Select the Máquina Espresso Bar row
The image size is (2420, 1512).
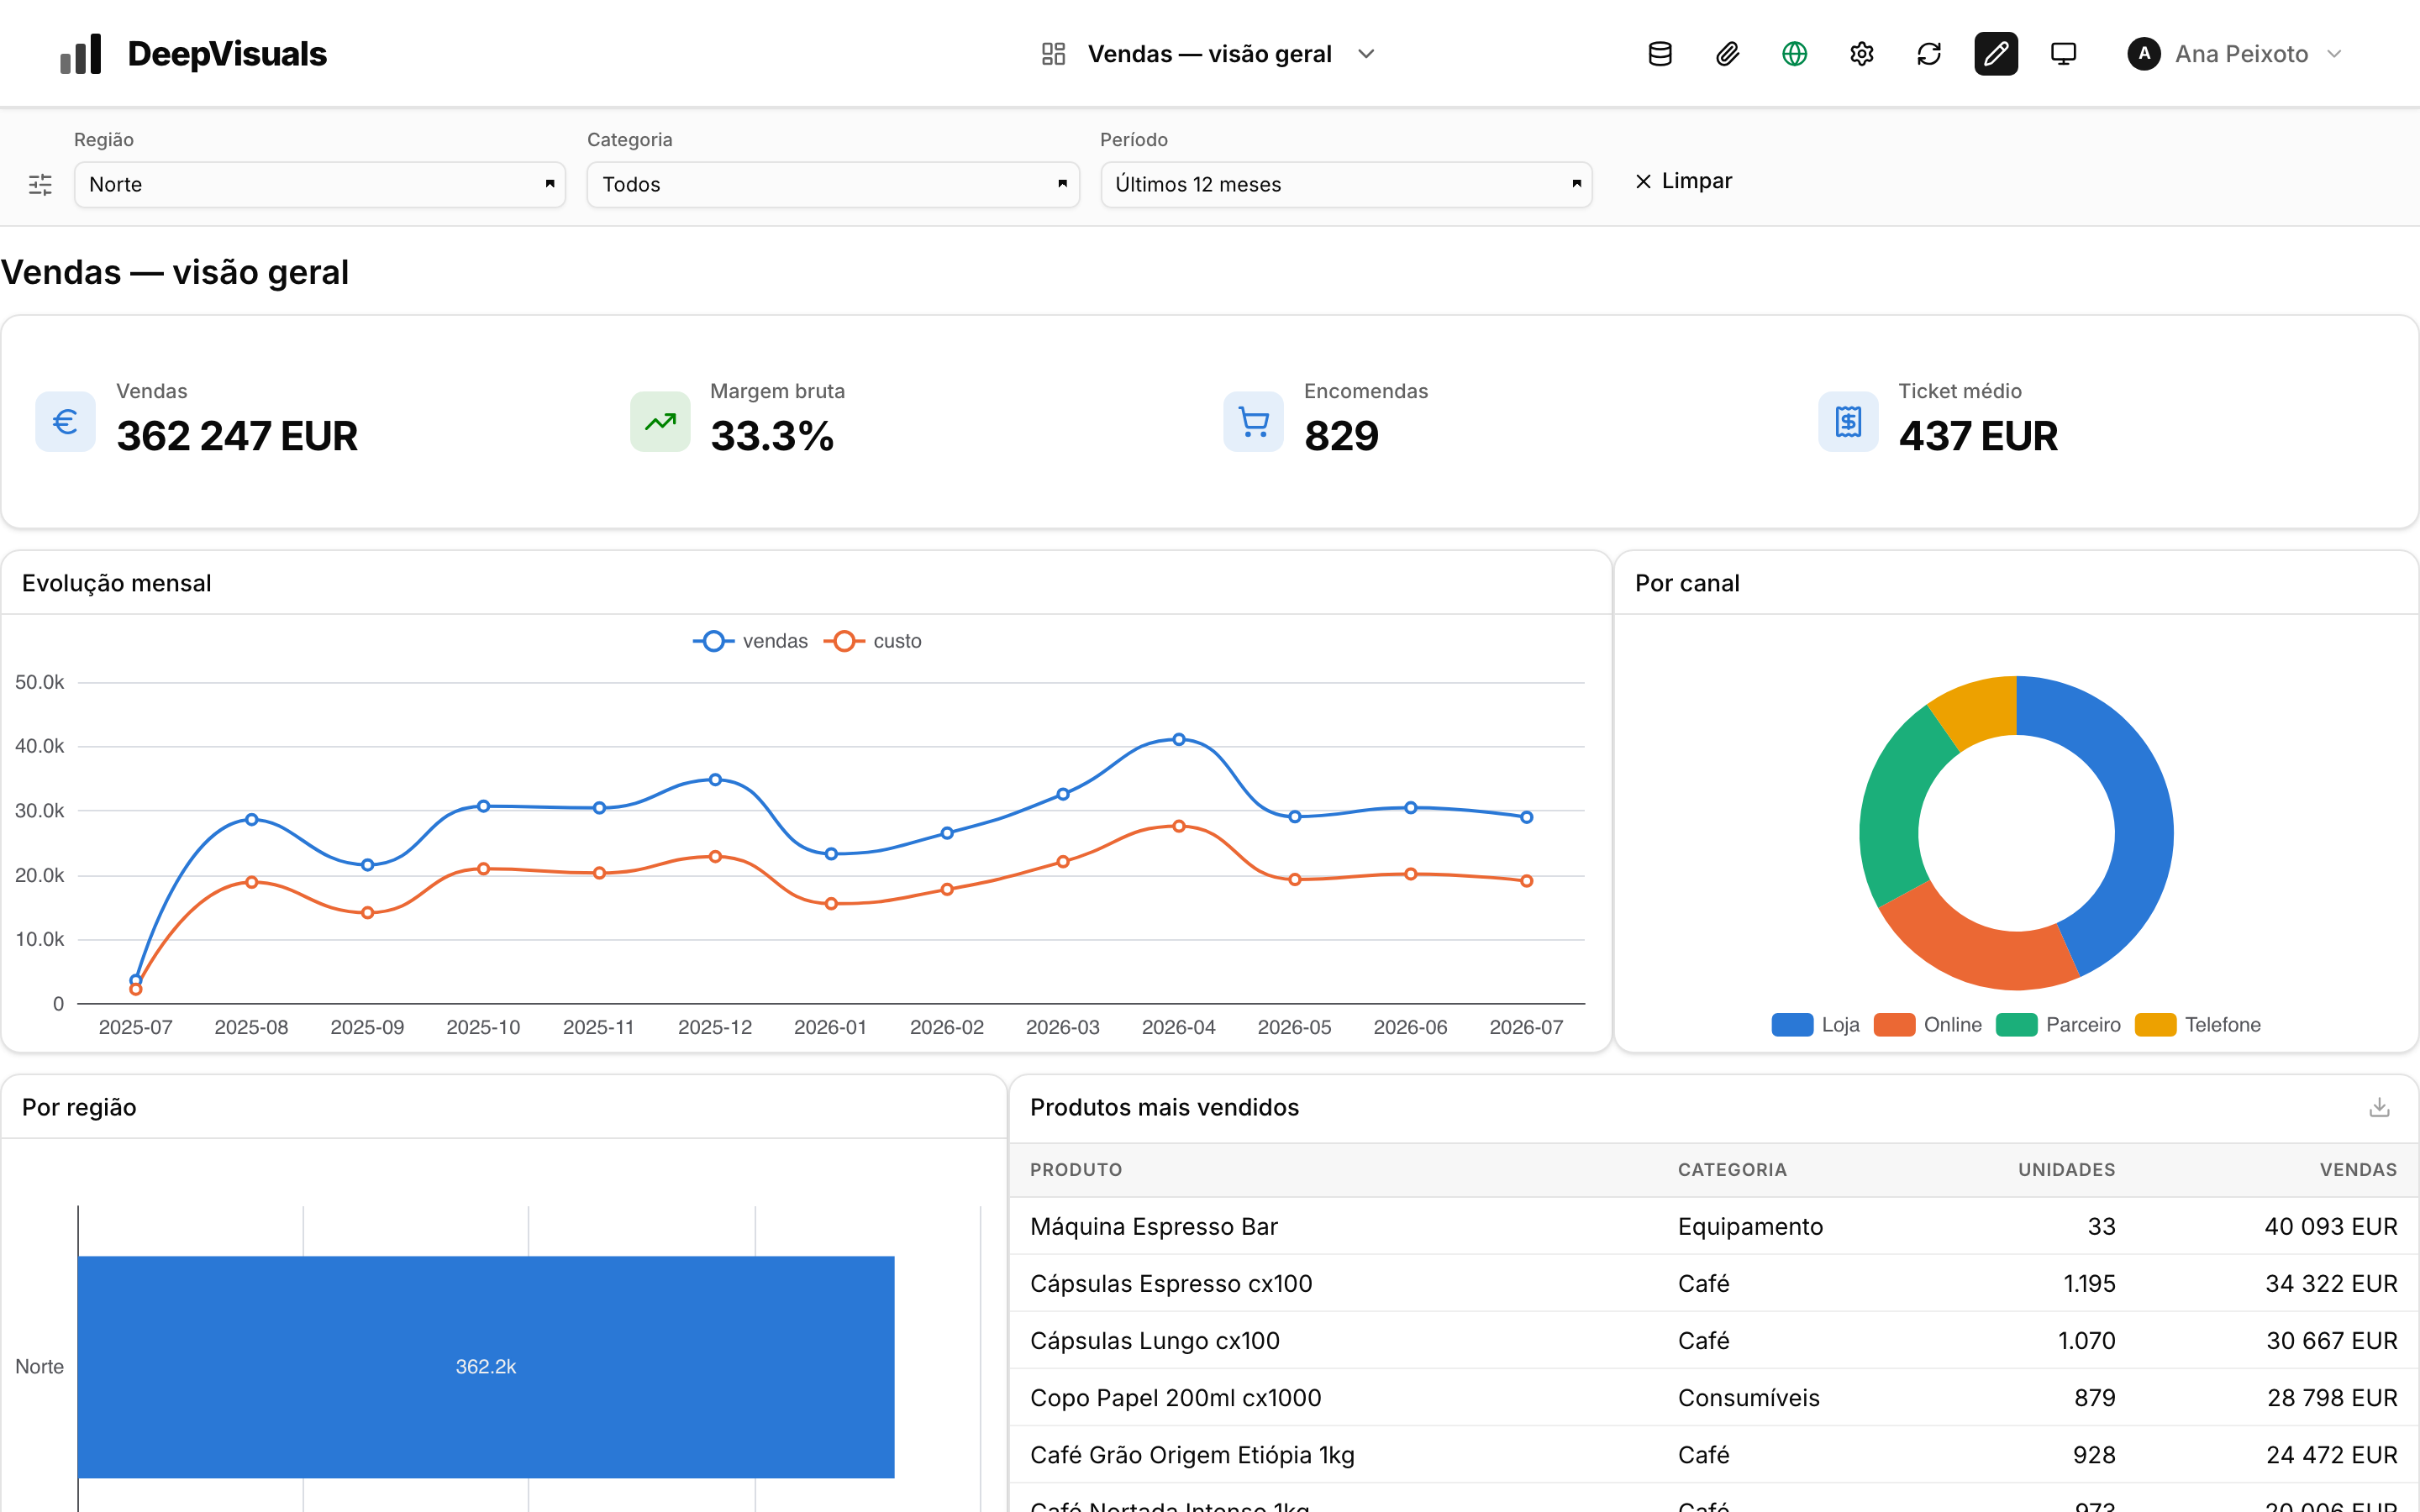(x=1714, y=1226)
